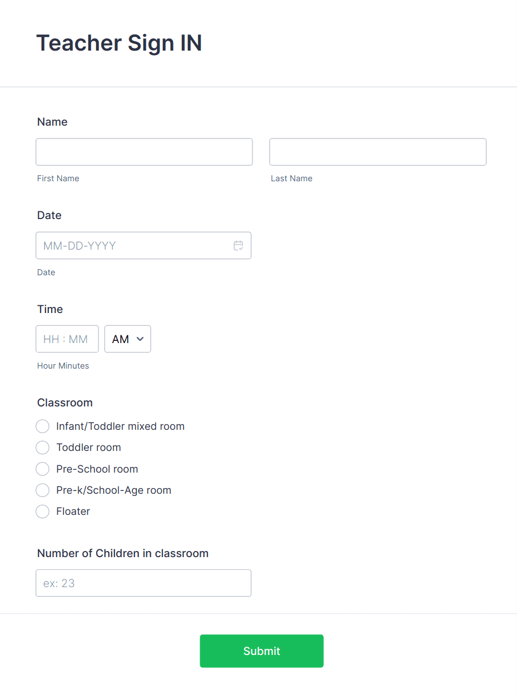Click the HH:MM time input
This screenshot has width=517, height=695.
[x=67, y=339]
